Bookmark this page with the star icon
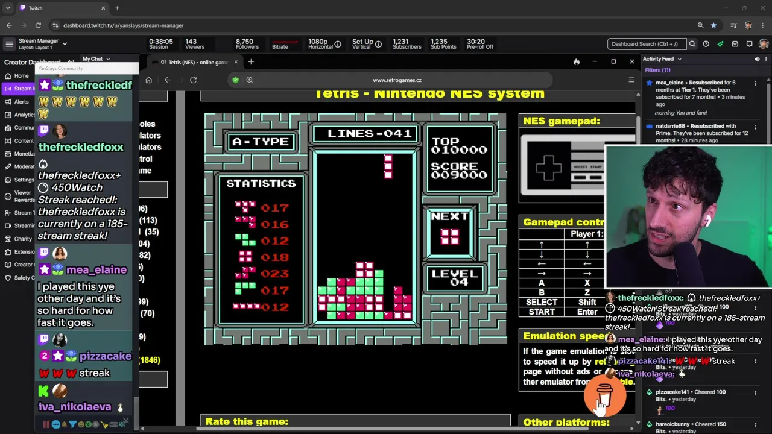 pyautogui.click(x=713, y=25)
